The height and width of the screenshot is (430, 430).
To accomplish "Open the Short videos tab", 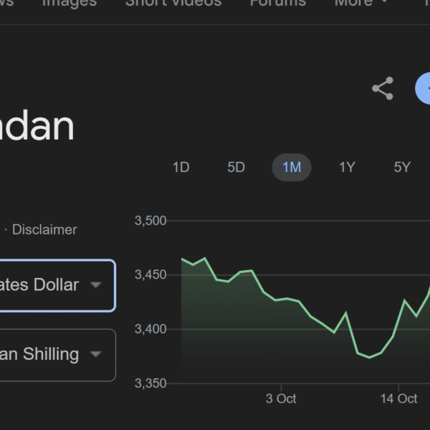I will (173, 3).
